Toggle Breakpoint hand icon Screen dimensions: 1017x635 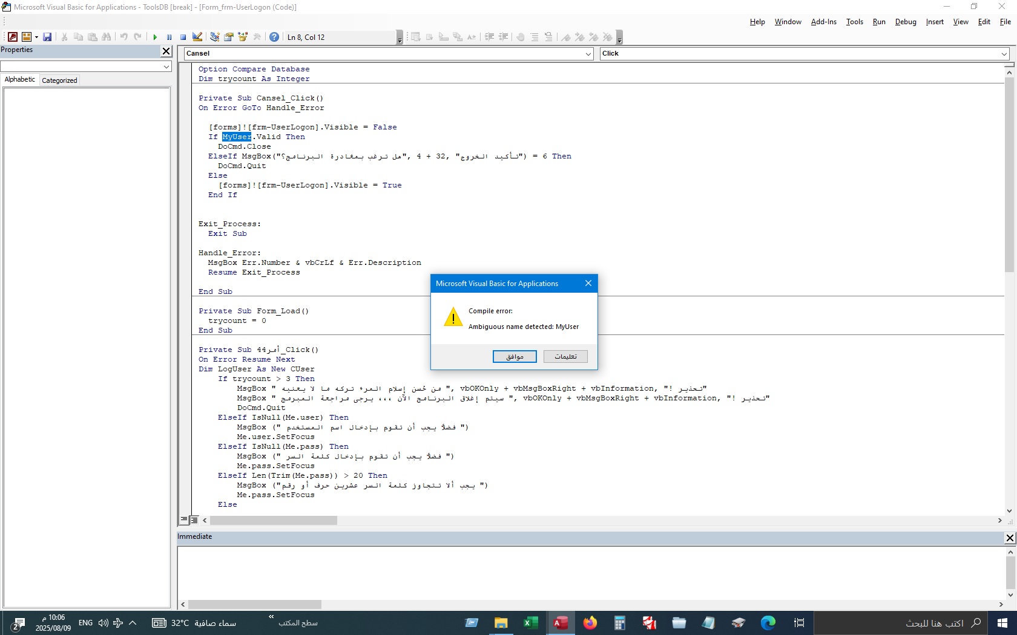coord(521,37)
